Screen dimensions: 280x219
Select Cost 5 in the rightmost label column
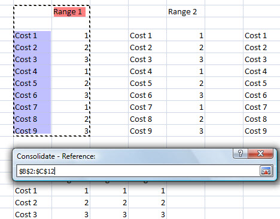(255, 84)
